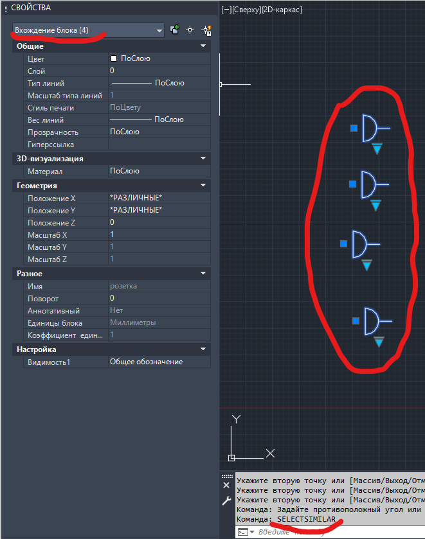This screenshot has width=425, height=539.
Task: Open the 'Тип линий' ПоСлою value
Action: pos(159,83)
